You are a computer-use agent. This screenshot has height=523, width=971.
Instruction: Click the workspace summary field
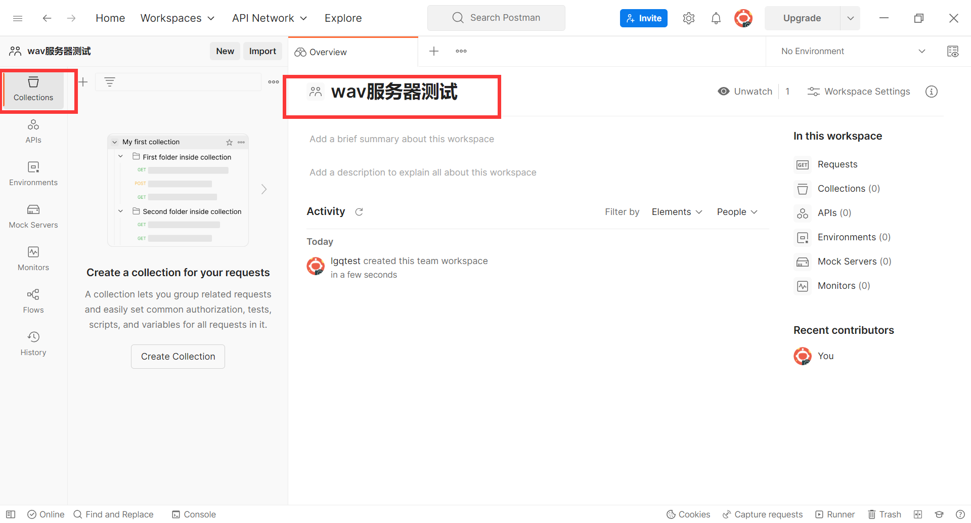402,139
